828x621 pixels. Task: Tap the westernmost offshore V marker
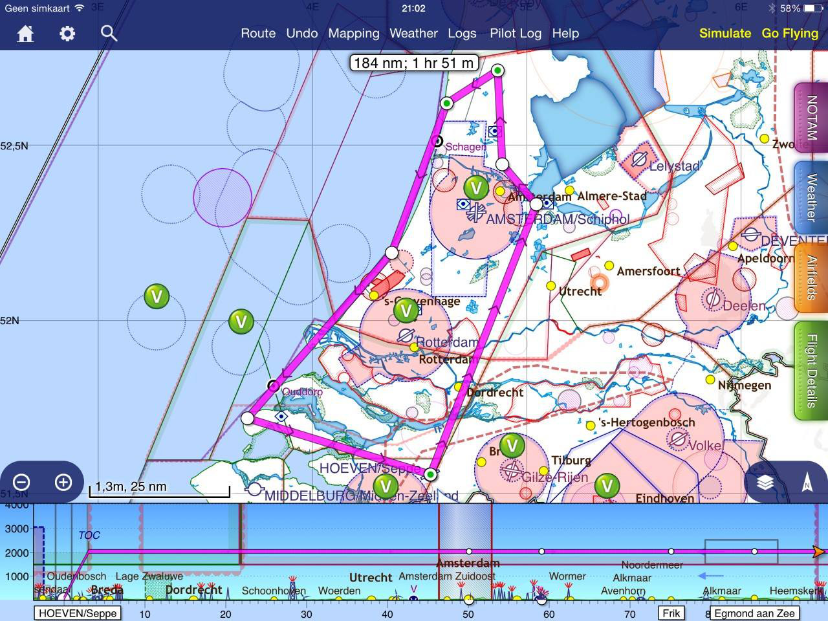pyautogui.click(x=156, y=297)
